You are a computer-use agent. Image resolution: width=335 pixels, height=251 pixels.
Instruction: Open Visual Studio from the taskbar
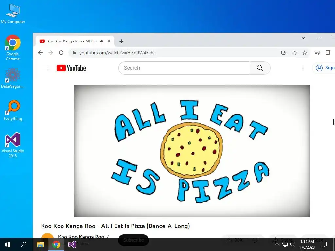pyautogui.click(x=72, y=244)
